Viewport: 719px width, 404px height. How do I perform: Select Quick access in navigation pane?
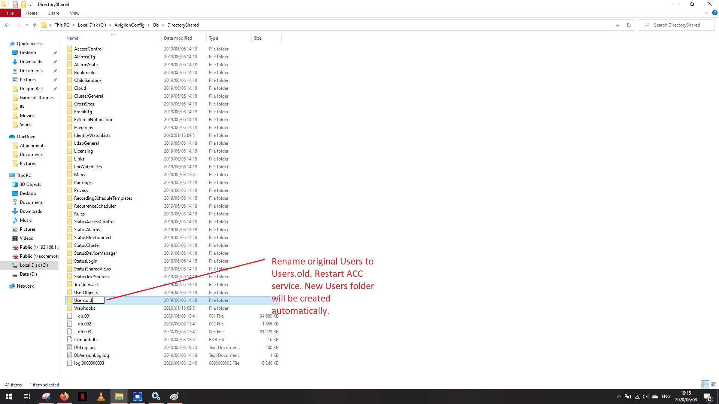click(x=30, y=44)
